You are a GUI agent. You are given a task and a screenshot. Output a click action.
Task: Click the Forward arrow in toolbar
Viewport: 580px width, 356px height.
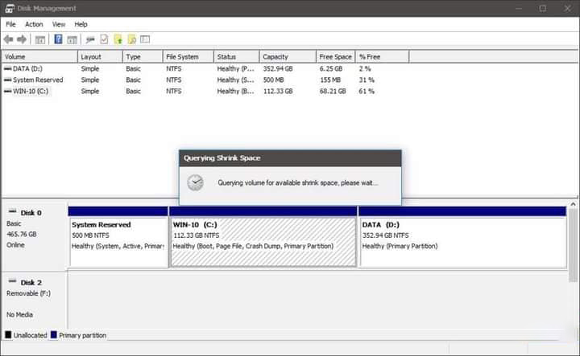[20, 39]
